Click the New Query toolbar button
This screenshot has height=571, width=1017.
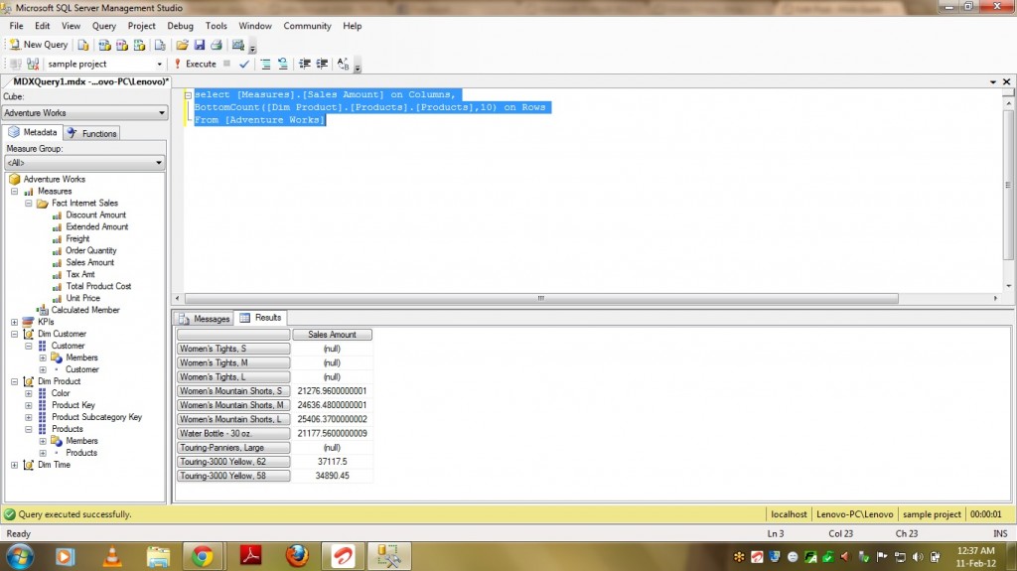pyautogui.click(x=39, y=45)
